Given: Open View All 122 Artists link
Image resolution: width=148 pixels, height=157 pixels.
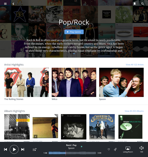Looking at the screenshot, I should point(135,65).
